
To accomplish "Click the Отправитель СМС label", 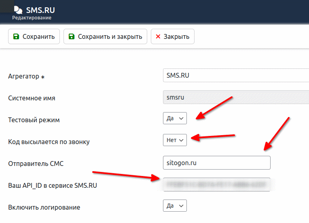I will (36, 164).
